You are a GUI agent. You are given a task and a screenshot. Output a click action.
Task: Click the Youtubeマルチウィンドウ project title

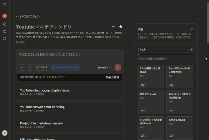coord(44,27)
